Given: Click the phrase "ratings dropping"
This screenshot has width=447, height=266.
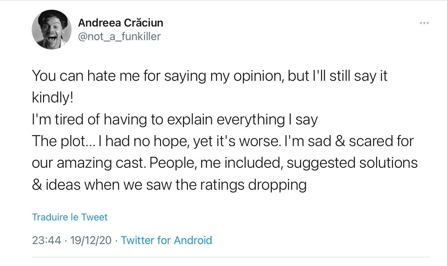Looking at the screenshot, I should (x=253, y=185).
